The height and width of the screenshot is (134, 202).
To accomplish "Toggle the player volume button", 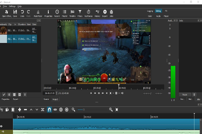I will (x=122, y=93).
